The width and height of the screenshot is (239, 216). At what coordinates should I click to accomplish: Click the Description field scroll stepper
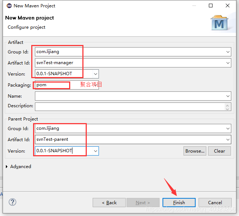228,107
